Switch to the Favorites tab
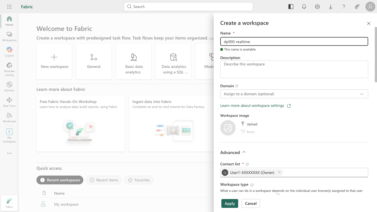 coord(139,180)
